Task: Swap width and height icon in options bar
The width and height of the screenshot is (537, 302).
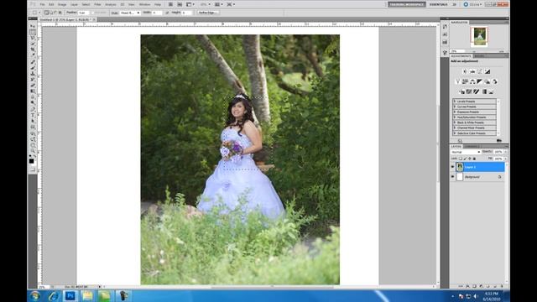Action: pos(167,13)
